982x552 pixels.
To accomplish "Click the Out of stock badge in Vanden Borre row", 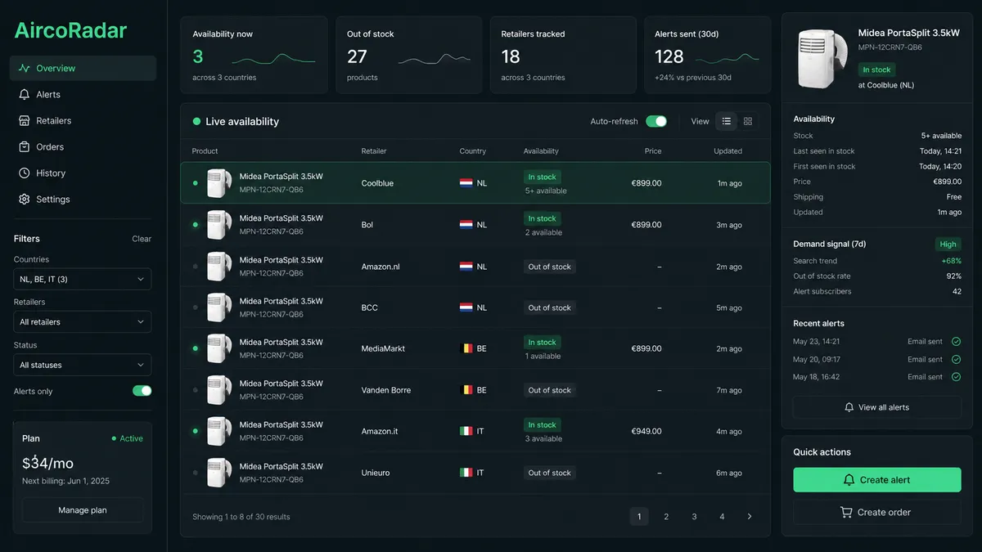I will 550,390.
